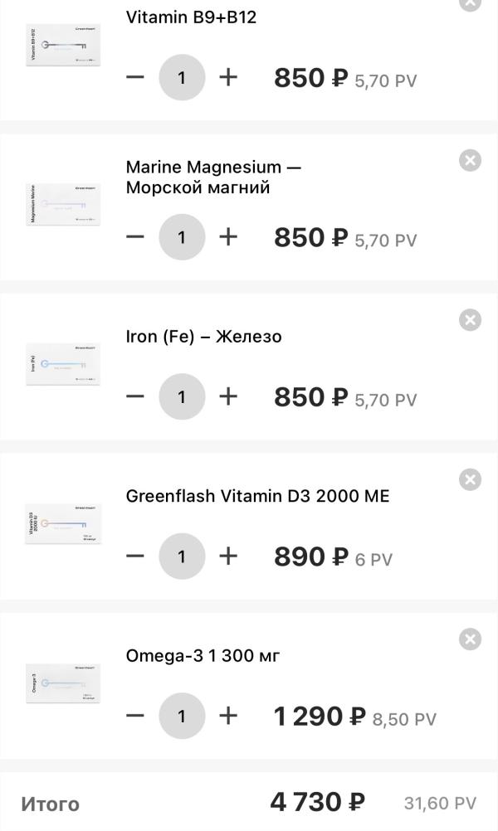This screenshot has height=831, width=498.
Task: Delete Greenflash Vitamin D3 from cart
Action: 470,479
